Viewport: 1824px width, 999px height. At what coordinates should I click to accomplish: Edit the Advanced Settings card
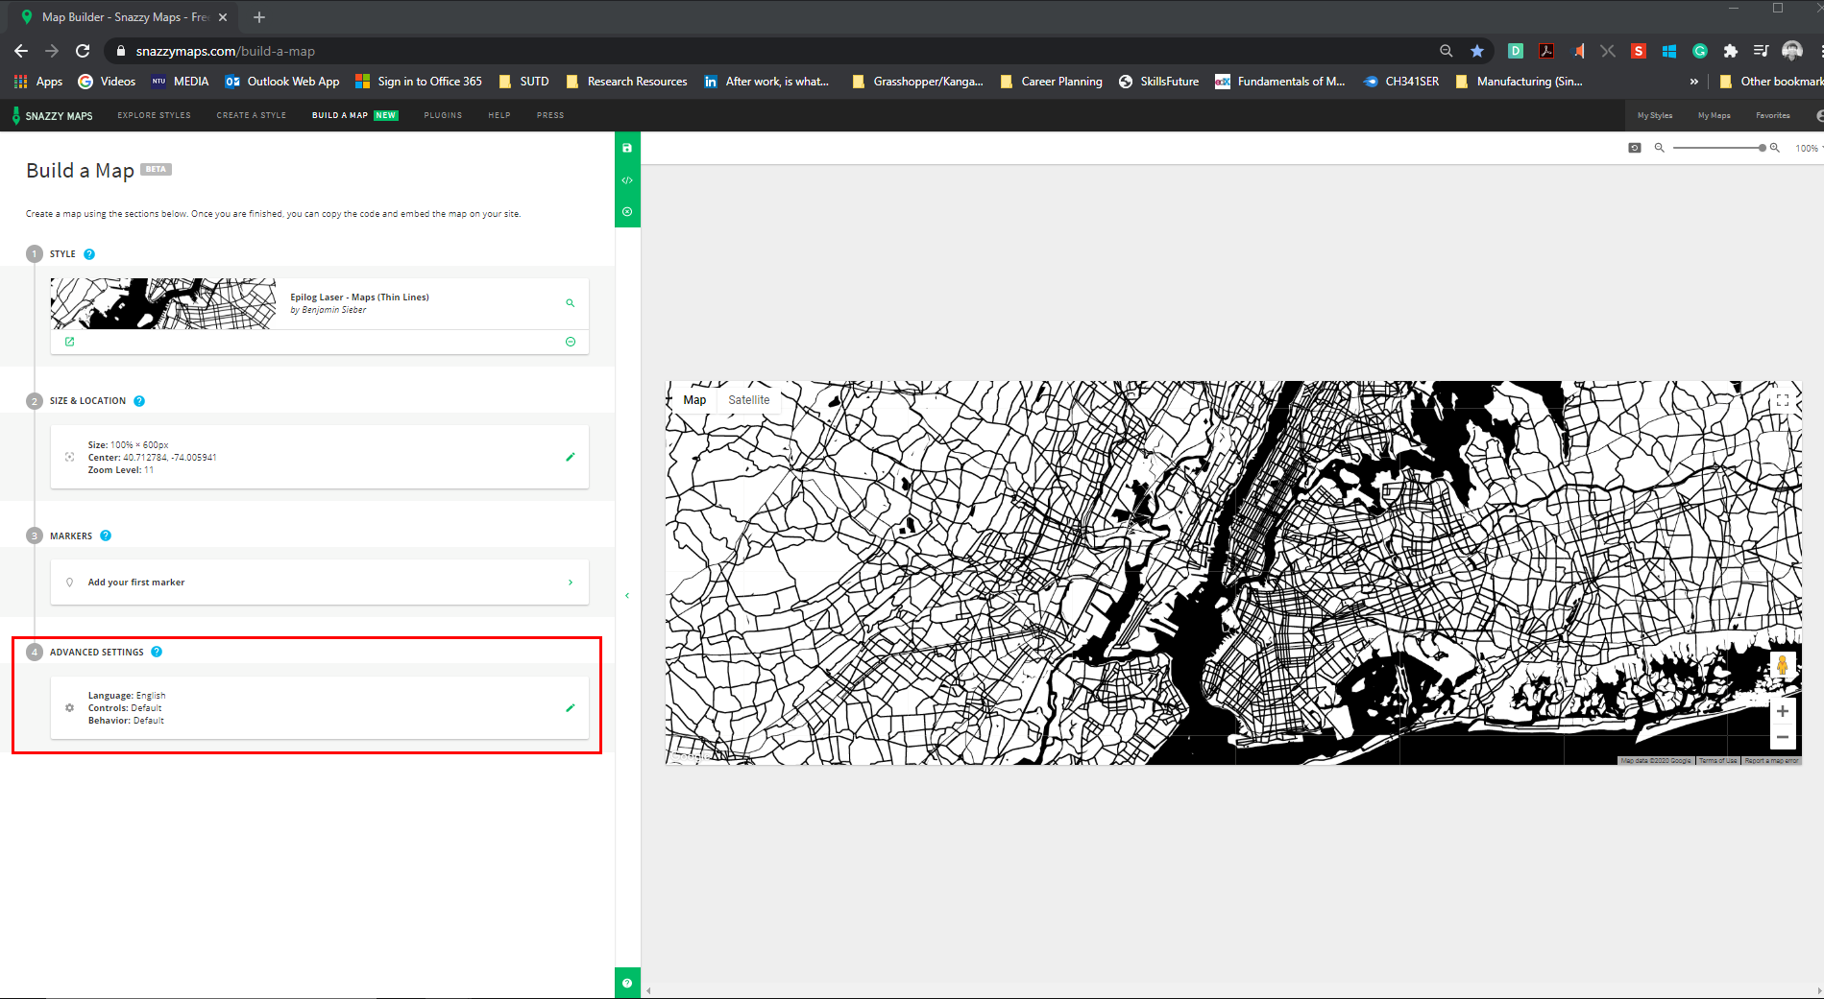tap(571, 707)
